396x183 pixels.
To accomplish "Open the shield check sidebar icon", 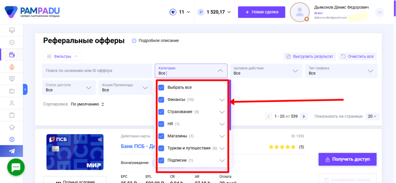I will click(12, 42).
